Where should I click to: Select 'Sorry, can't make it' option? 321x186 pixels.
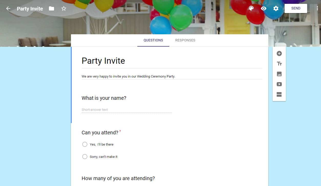point(85,157)
